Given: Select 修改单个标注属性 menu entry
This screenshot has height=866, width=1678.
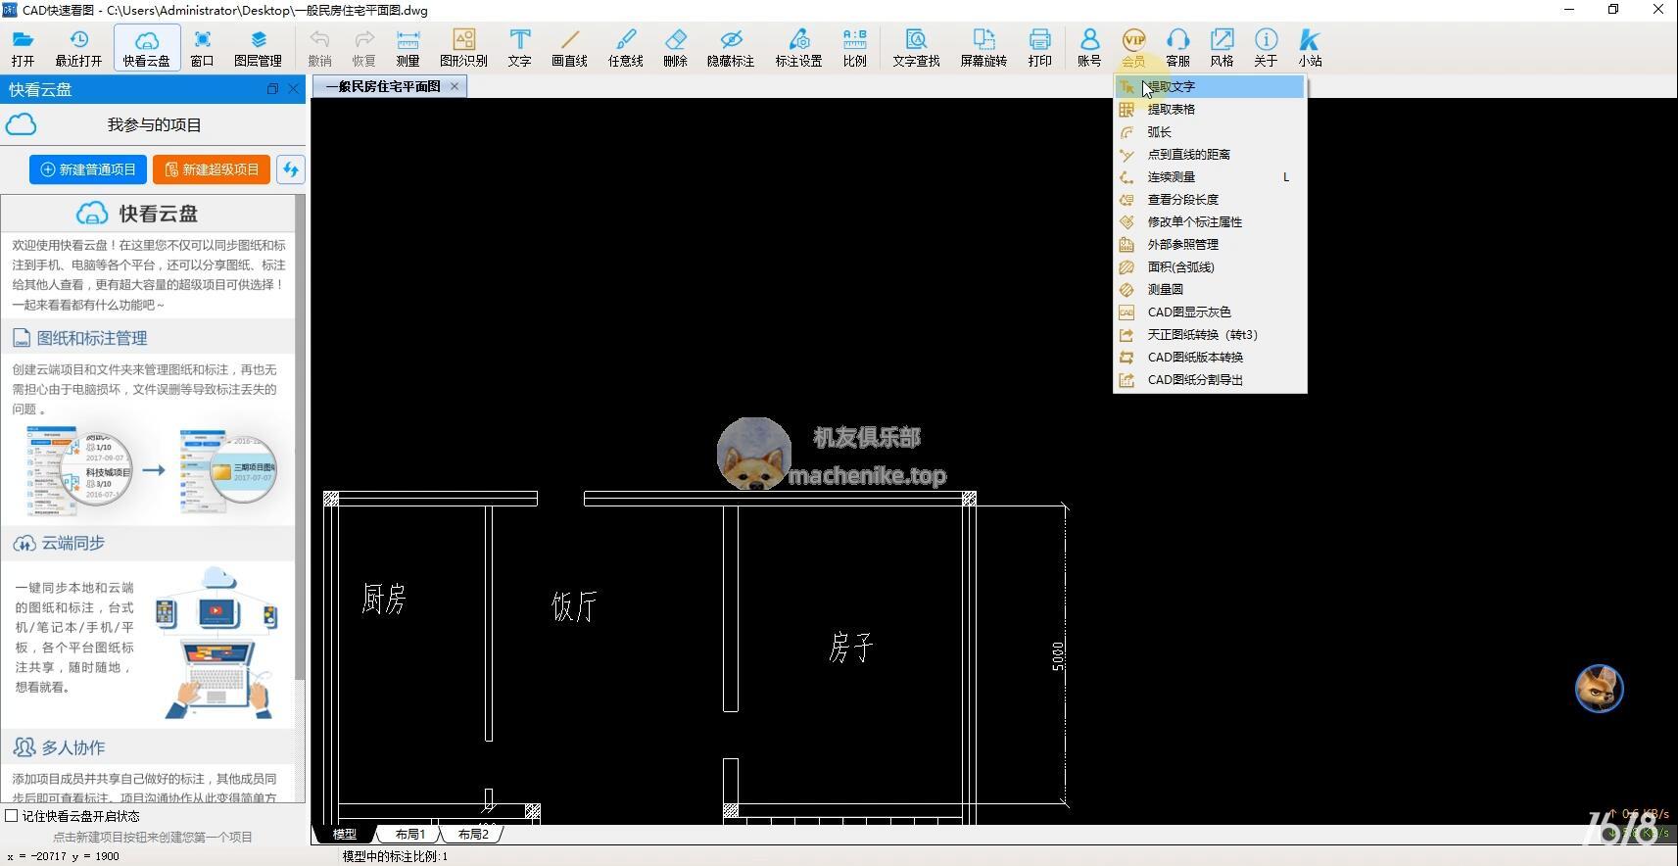Looking at the screenshot, I should (x=1210, y=222).
